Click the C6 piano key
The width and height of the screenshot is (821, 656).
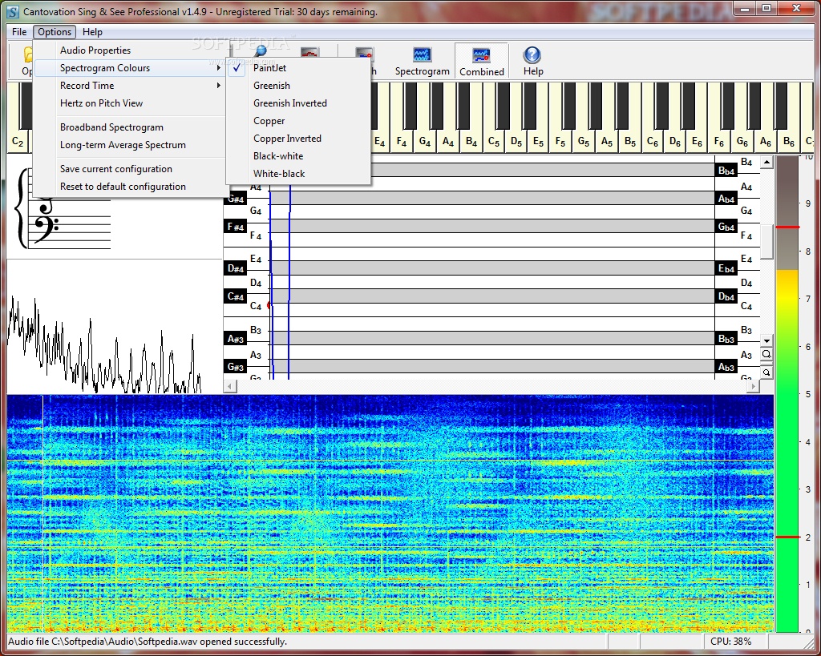pyautogui.click(x=653, y=141)
